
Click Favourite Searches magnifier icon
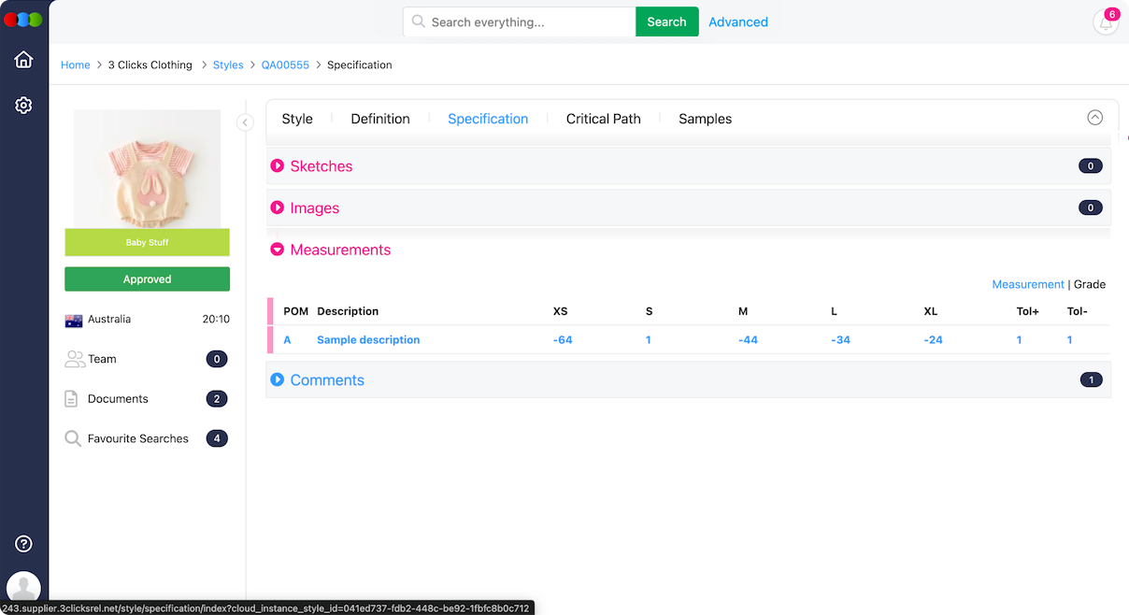pos(72,438)
